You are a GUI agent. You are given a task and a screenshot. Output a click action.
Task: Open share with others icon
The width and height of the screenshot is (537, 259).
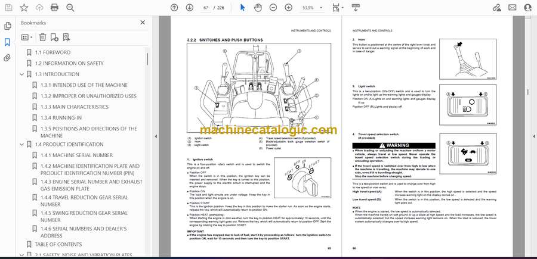coord(528,8)
